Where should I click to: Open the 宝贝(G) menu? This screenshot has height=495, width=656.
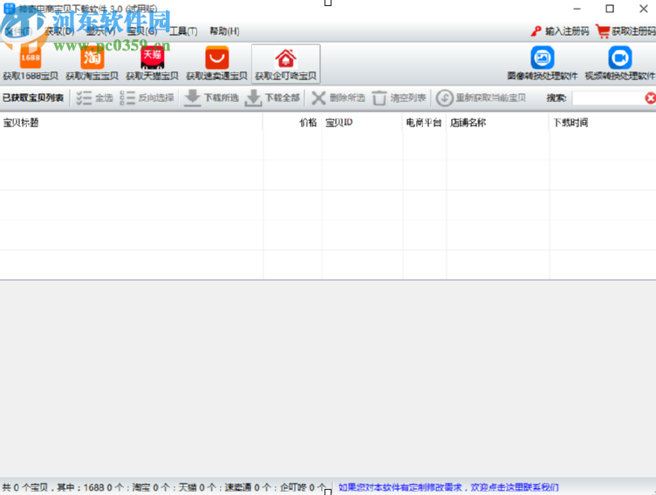pos(142,31)
